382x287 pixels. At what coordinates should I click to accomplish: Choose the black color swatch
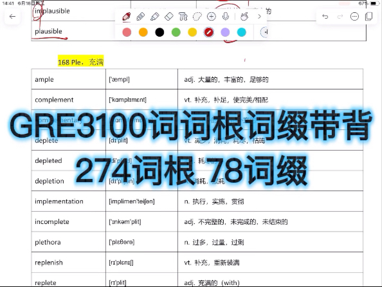pyautogui.click(x=159, y=32)
